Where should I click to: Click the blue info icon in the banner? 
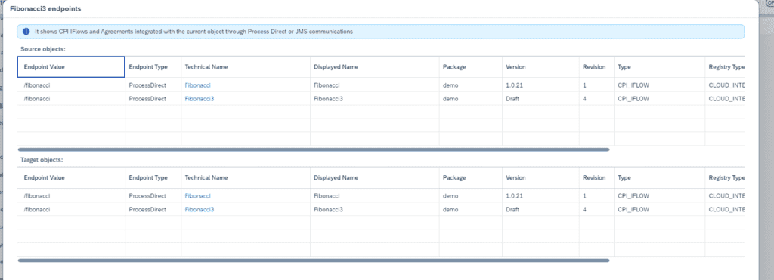26,31
